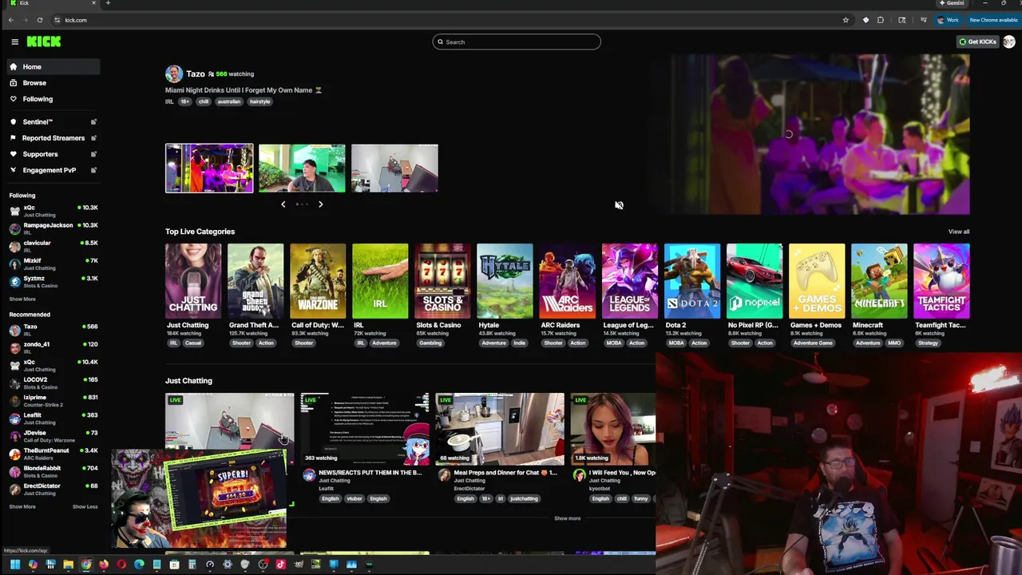The width and height of the screenshot is (1022, 575).
Task: Open File Explorer from taskbar
Action: [x=68, y=565]
